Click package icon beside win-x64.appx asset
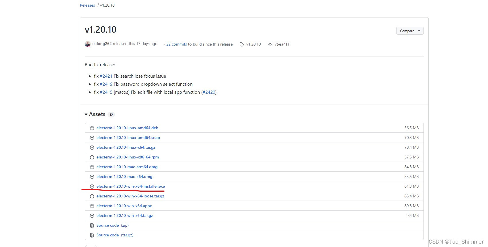 point(92,206)
